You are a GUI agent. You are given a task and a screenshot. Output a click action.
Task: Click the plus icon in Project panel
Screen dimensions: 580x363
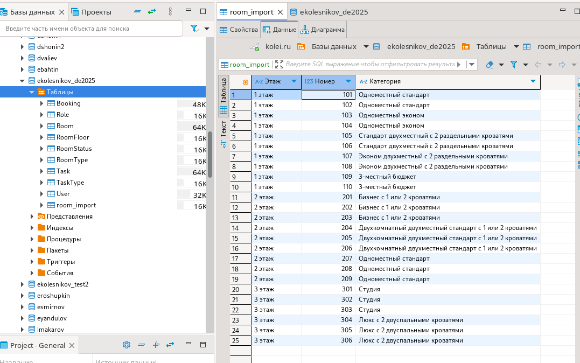click(156, 345)
